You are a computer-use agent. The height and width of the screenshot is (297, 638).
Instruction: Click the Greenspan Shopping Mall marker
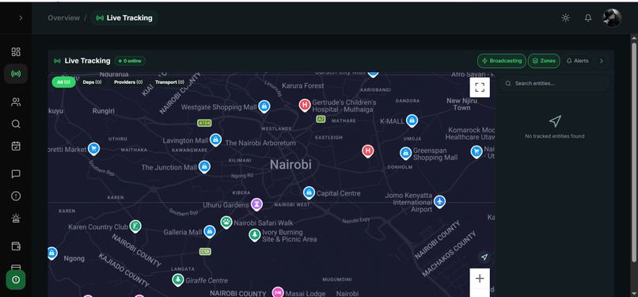tap(405, 153)
